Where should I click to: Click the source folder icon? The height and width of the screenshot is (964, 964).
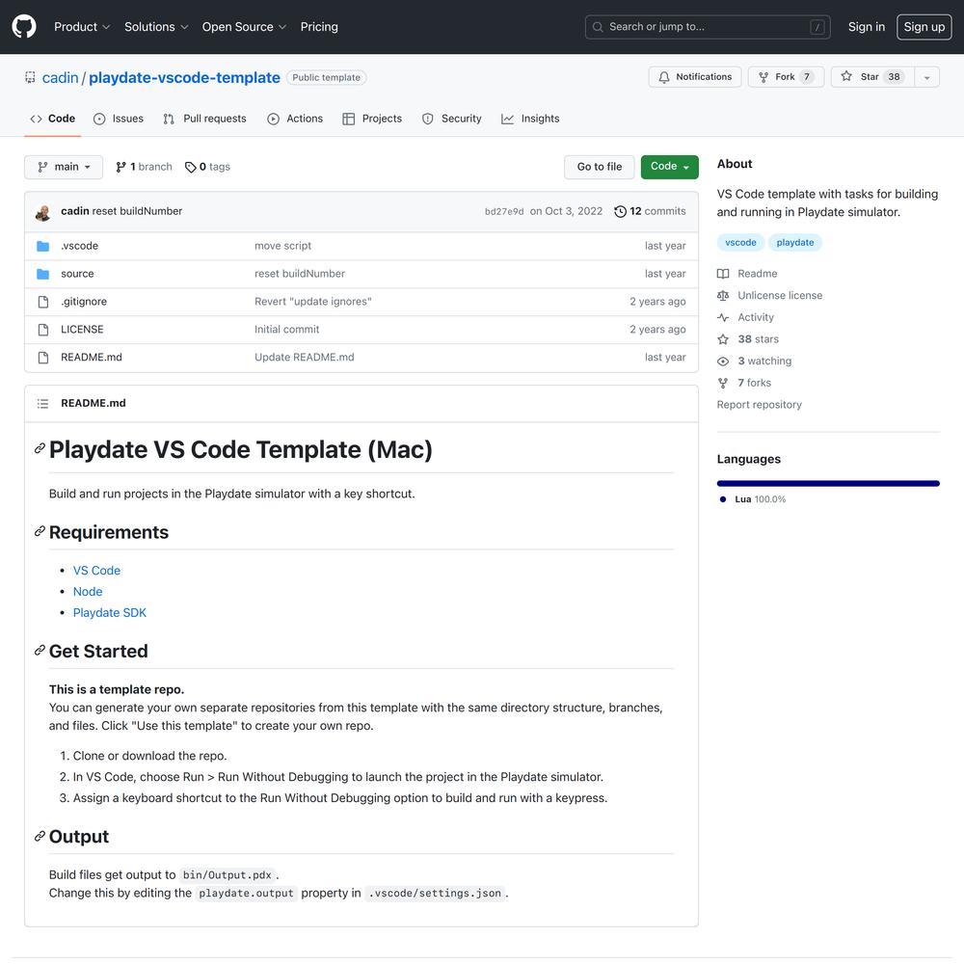click(43, 274)
